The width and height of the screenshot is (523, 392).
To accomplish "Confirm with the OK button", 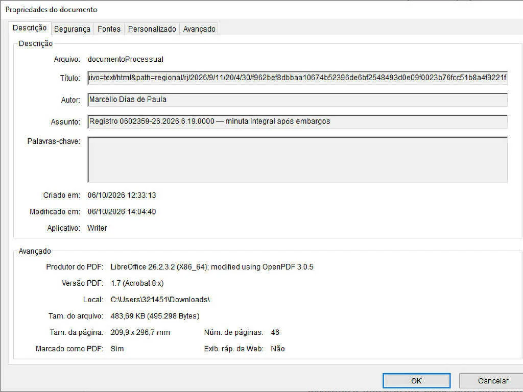I will [x=416, y=381].
